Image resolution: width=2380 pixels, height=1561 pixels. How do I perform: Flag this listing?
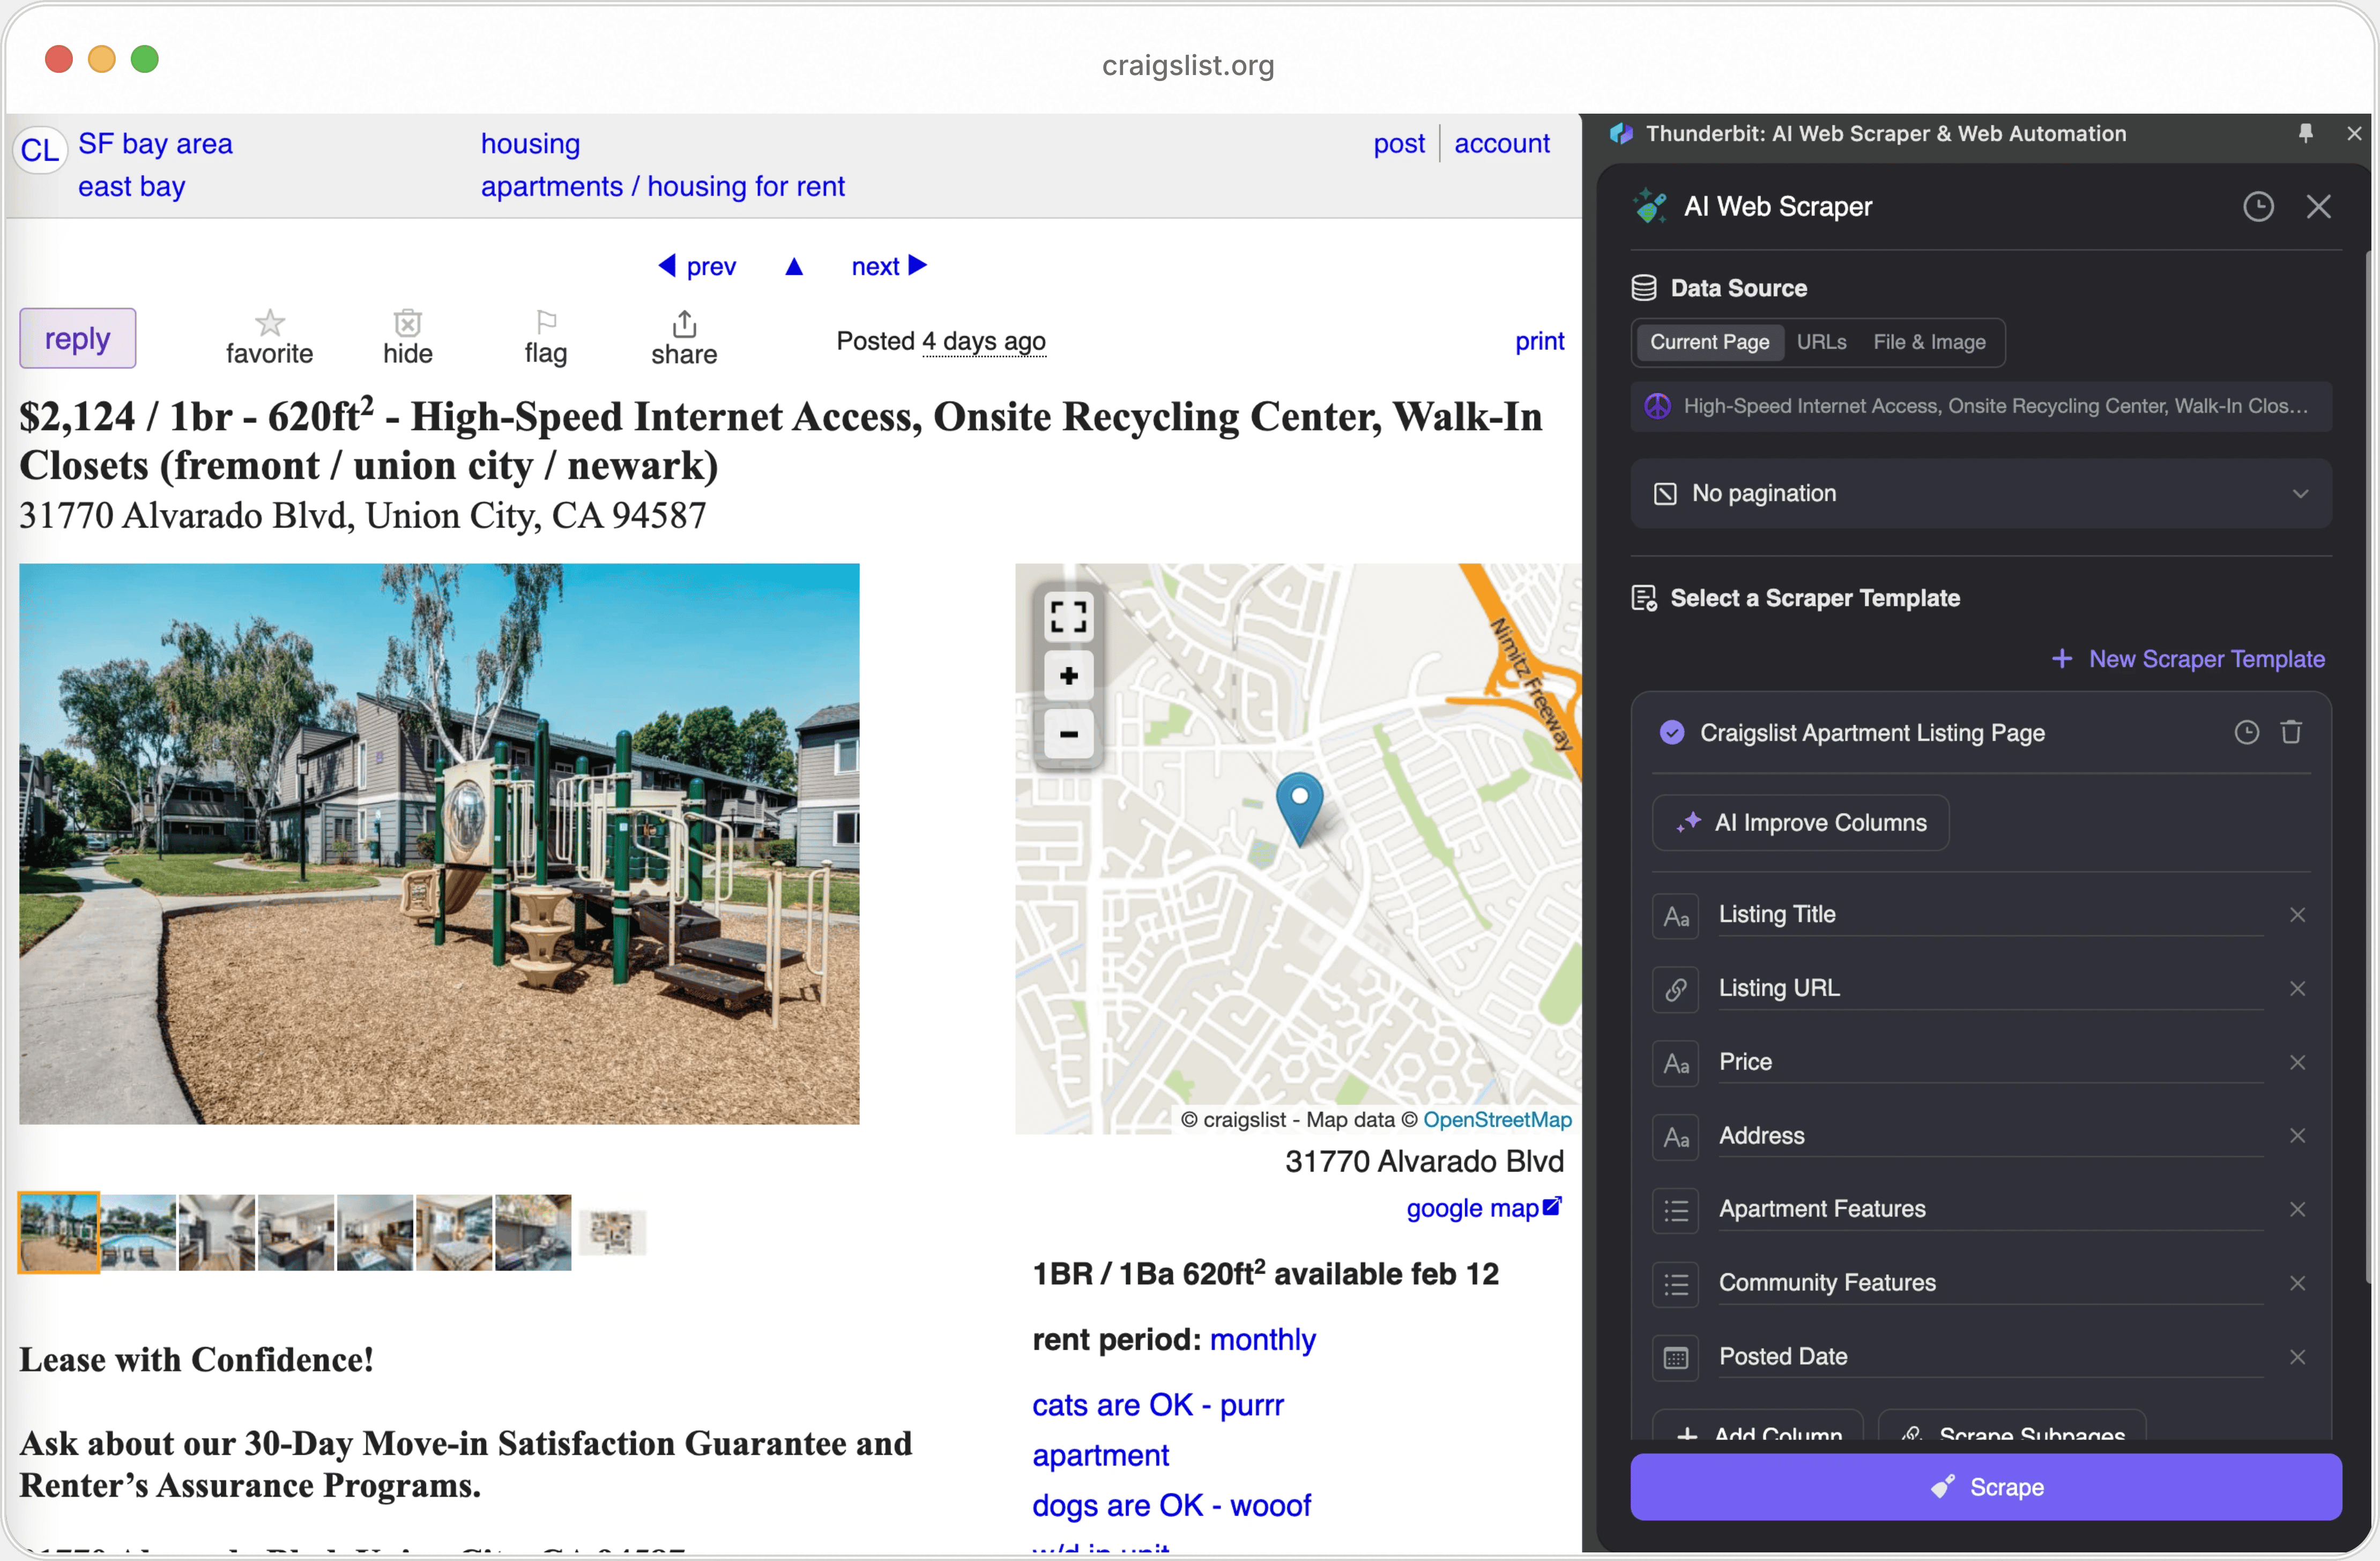point(546,323)
